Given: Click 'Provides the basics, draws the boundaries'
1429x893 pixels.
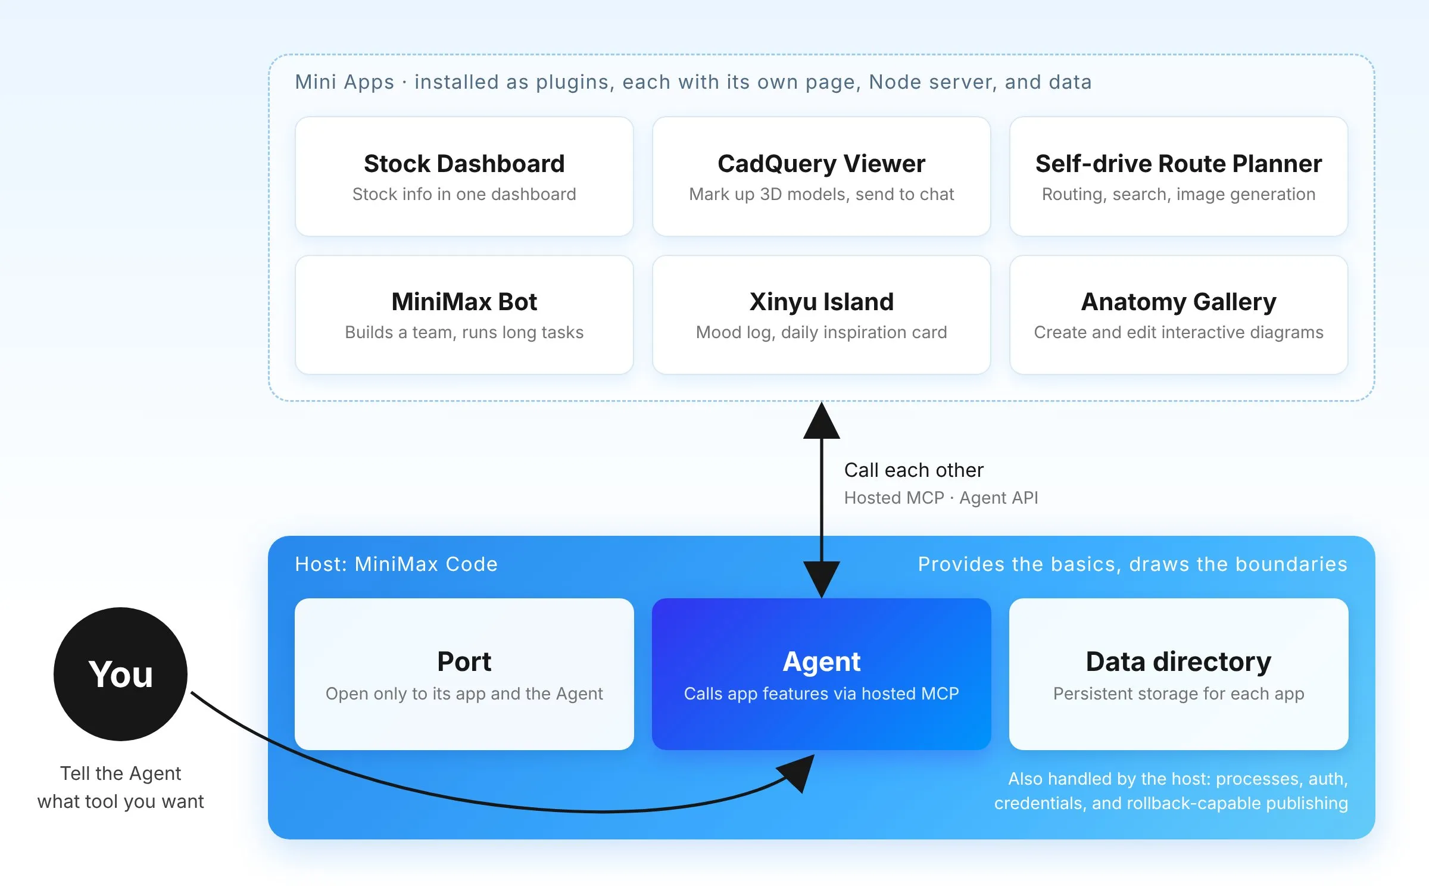Looking at the screenshot, I should [1132, 564].
